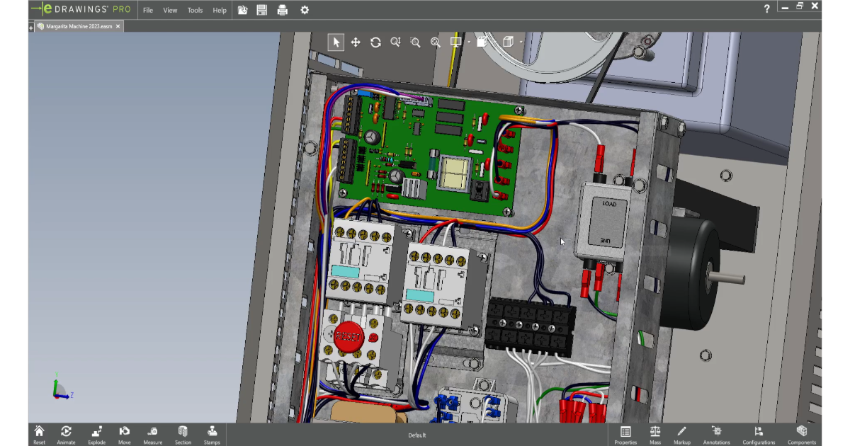Select the Pan tool
Screen dimensions: 850x446
point(356,42)
